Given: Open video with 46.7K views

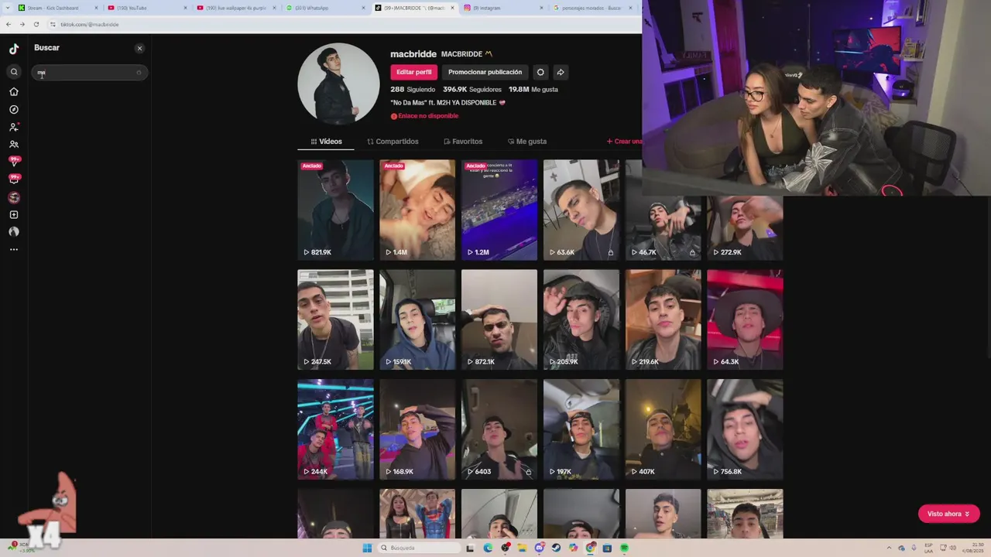Looking at the screenshot, I should tap(664, 227).
